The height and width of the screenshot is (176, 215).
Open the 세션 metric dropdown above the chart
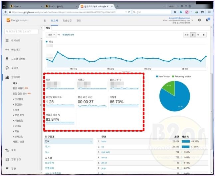pos(51,35)
